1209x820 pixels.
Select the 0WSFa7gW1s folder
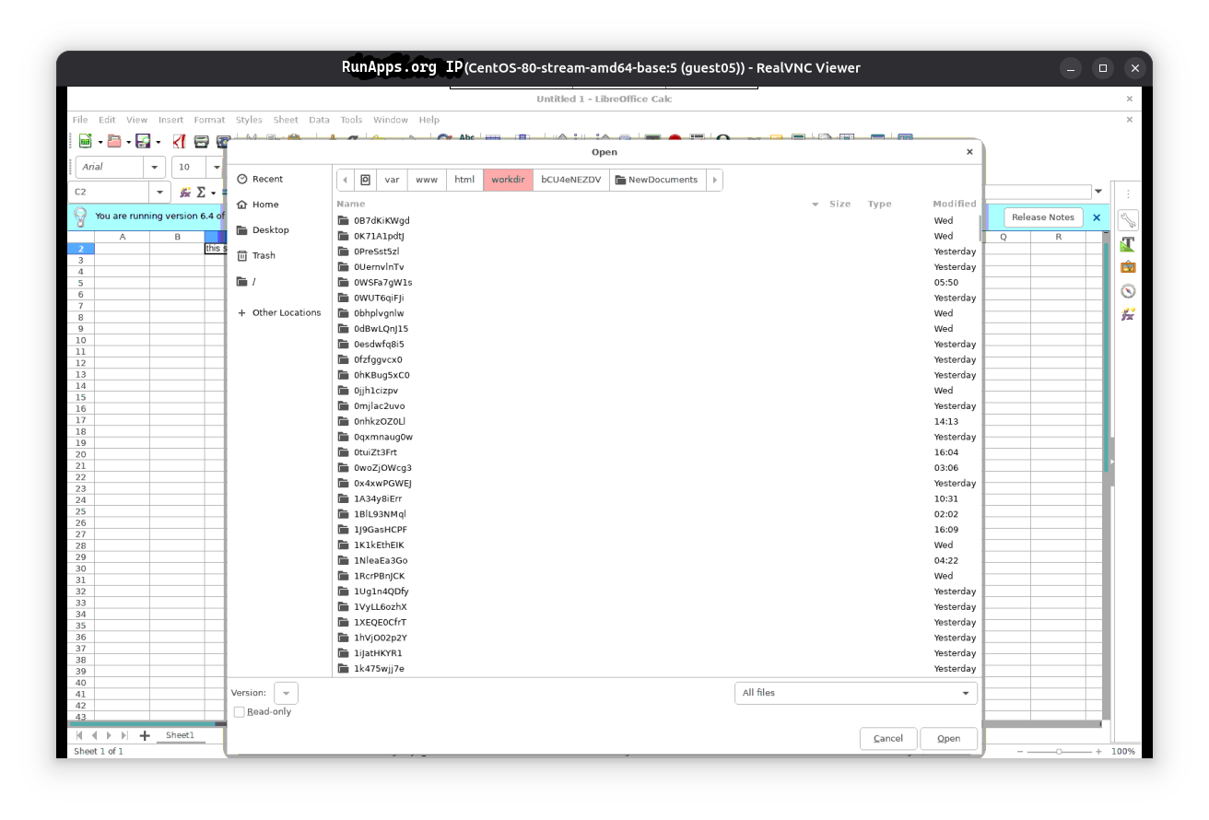point(382,283)
